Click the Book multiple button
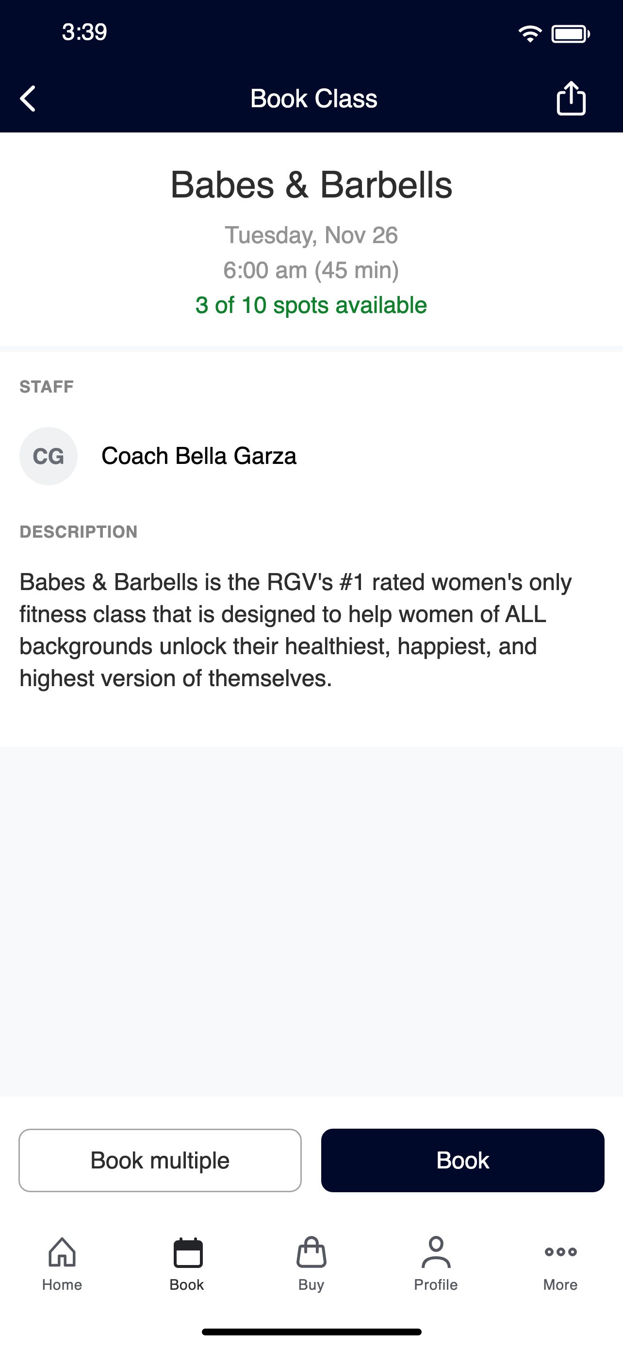Viewport: 623px width, 1348px height. pyautogui.click(x=160, y=1160)
